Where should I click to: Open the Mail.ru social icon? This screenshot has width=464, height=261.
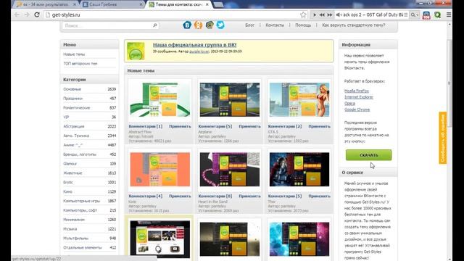[x=210, y=25]
